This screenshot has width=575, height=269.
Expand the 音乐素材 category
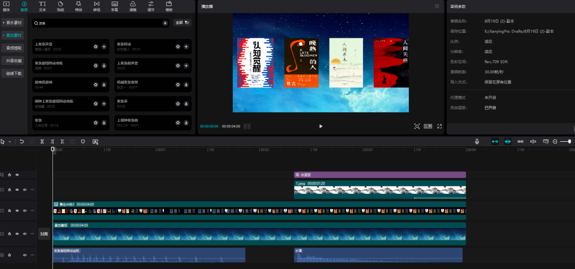(x=13, y=23)
